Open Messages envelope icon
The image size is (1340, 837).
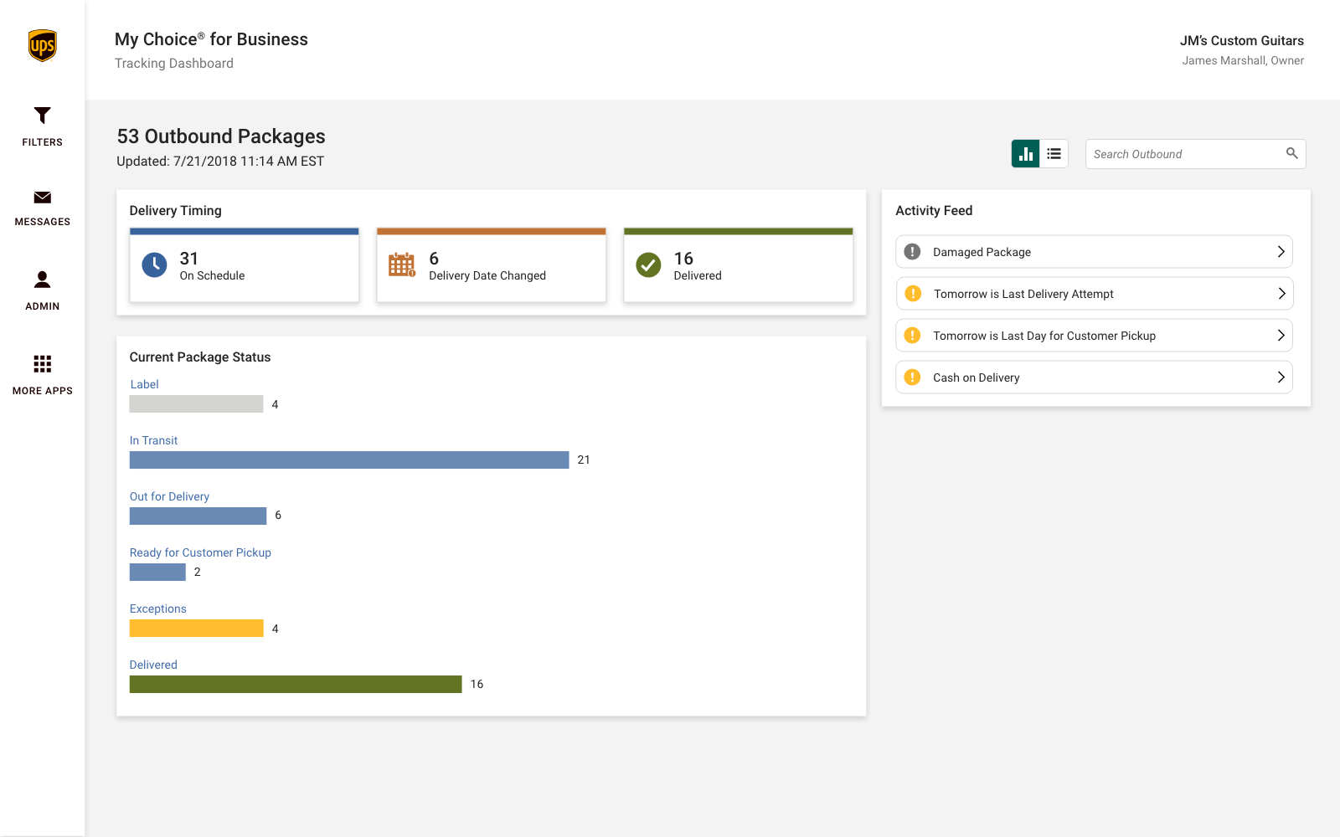42,198
